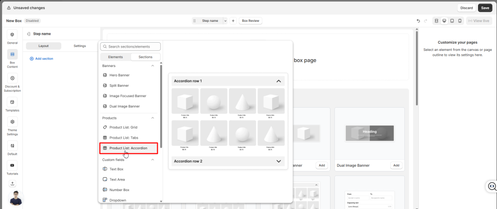Collapse the Banners section group
497x209 pixels.
click(x=153, y=65)
